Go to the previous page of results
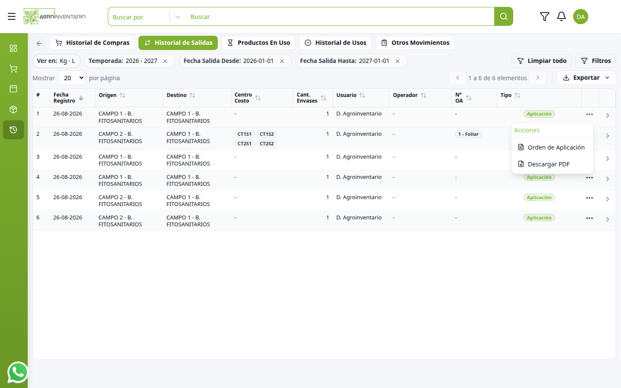 (458, 78)
